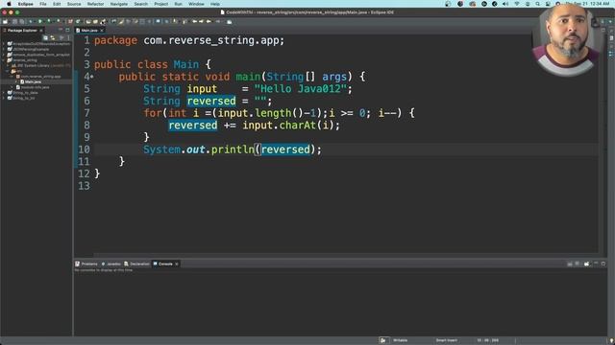The height and width of the screenshot is (345, 615).
Task: Open the Refactor menu
Action: click(x=95, y=4)
